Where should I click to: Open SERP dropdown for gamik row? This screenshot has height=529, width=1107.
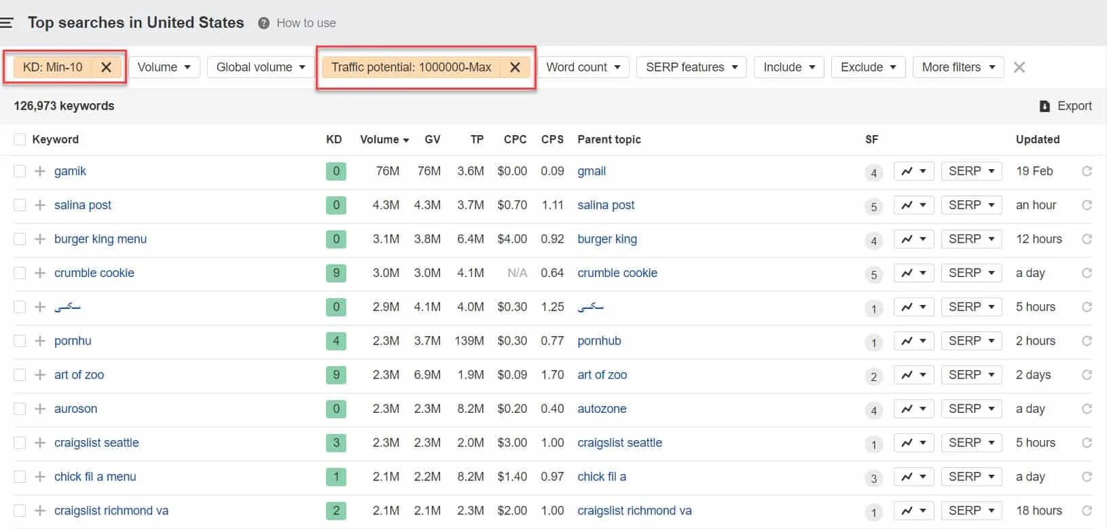(971, 171)
